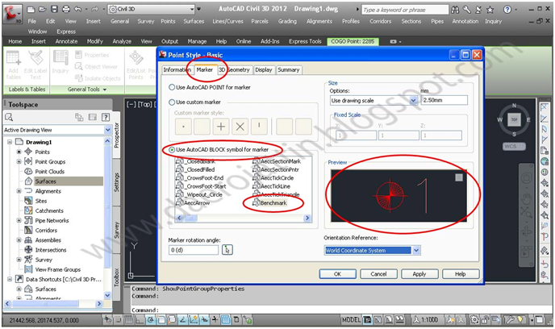555x329 pixels.
Task: Click the block list horizontal scrollbar right arrow
Action: 307,218
